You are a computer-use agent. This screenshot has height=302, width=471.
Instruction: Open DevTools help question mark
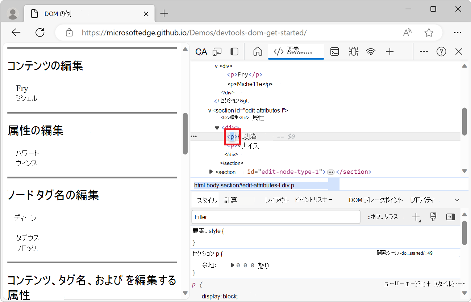441,51
